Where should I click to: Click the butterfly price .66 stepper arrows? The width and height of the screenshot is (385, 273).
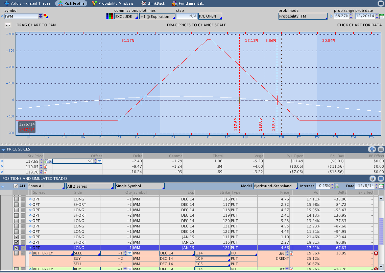click(x=287, y=253)
